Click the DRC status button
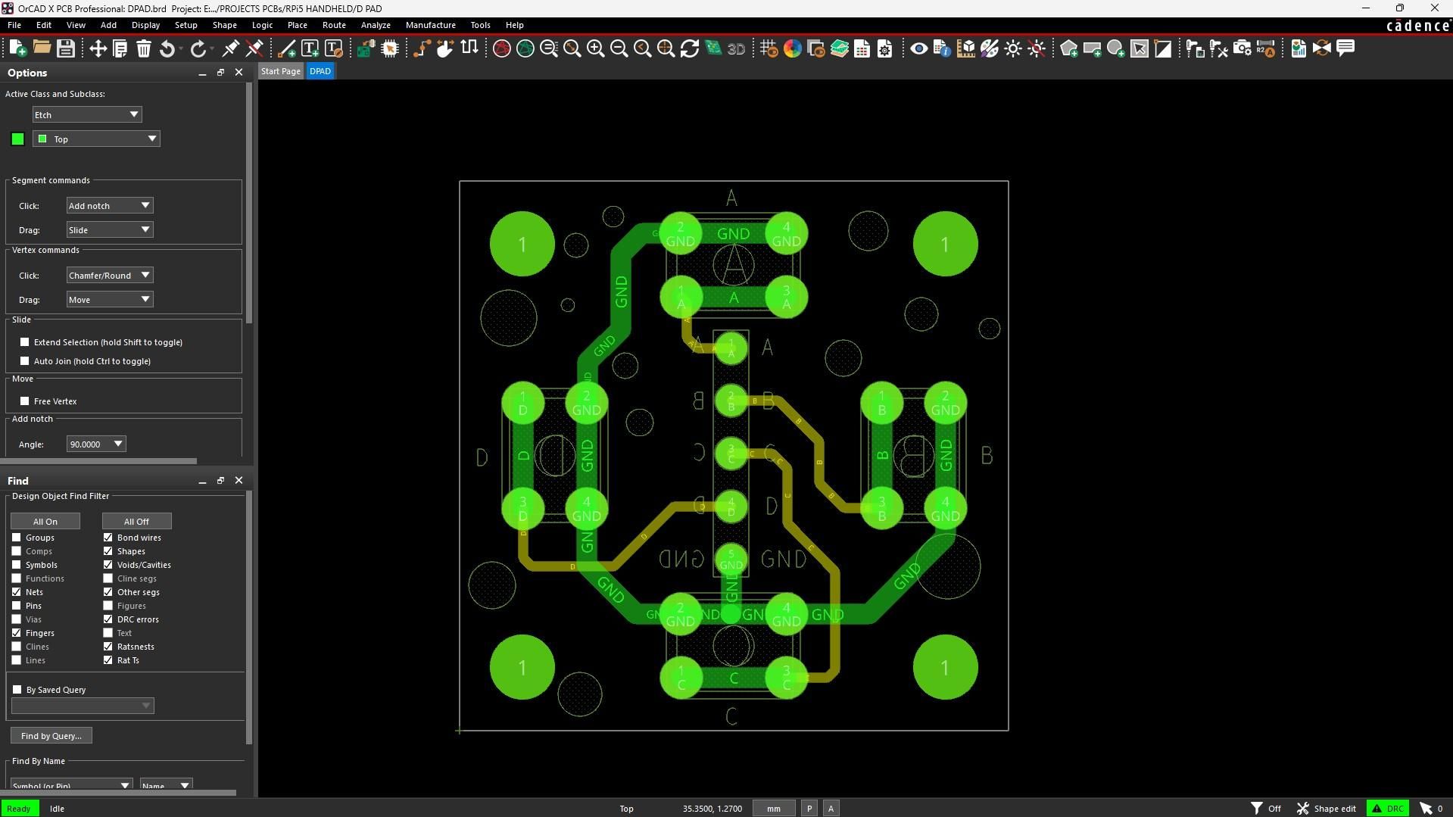 click(x=1388, y=809)
